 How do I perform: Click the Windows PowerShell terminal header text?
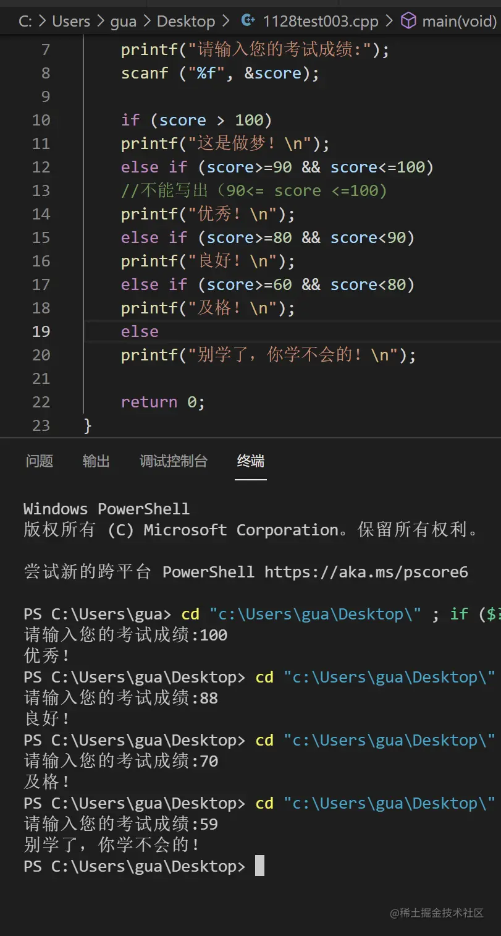[106, 509]
